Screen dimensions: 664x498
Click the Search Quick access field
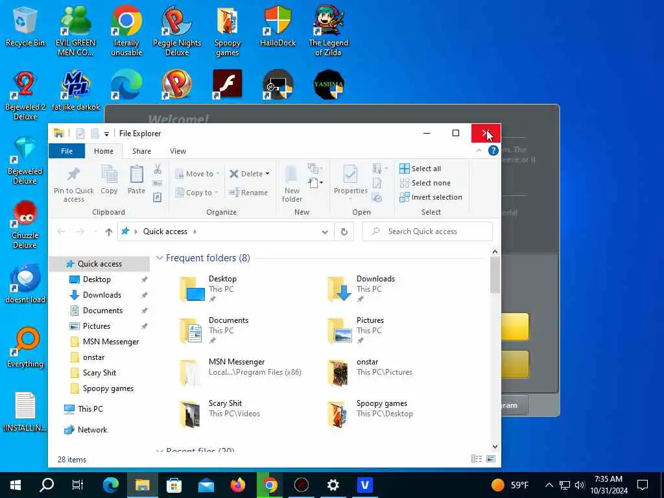pos(427,231)
